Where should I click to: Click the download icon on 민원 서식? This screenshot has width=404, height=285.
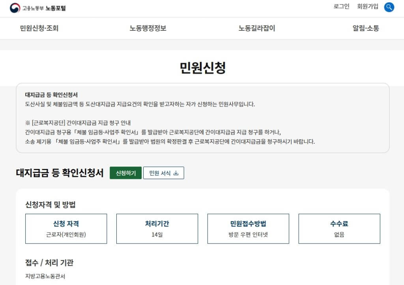[x=176, y=173]
